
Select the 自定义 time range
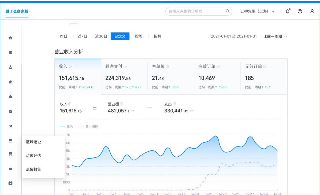click(120, 36)
